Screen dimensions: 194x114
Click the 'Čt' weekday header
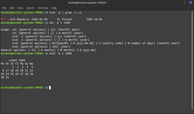pos(17,64)
